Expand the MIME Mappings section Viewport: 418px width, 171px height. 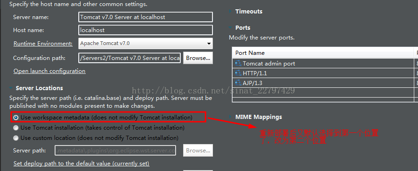pyautogui.click(x=230, y=117)
